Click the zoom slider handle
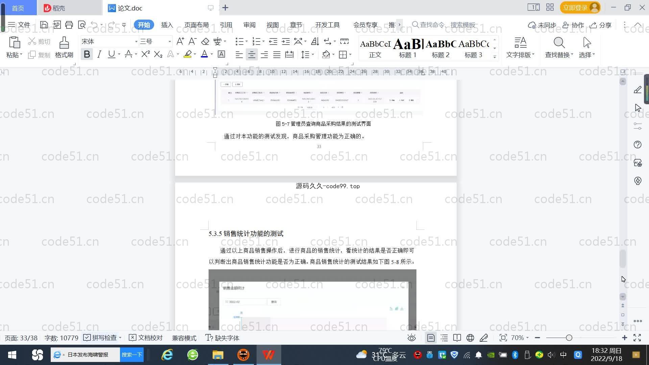The image size is (649, 365). pos(569,338)
